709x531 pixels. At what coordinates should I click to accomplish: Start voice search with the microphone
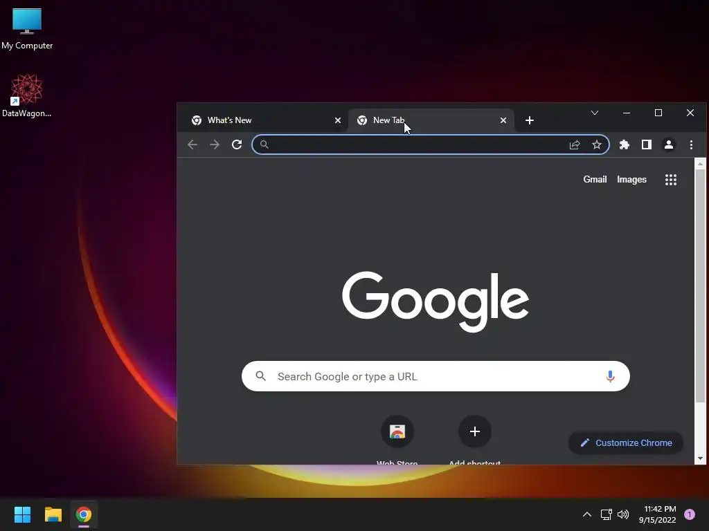click(611, 376)
